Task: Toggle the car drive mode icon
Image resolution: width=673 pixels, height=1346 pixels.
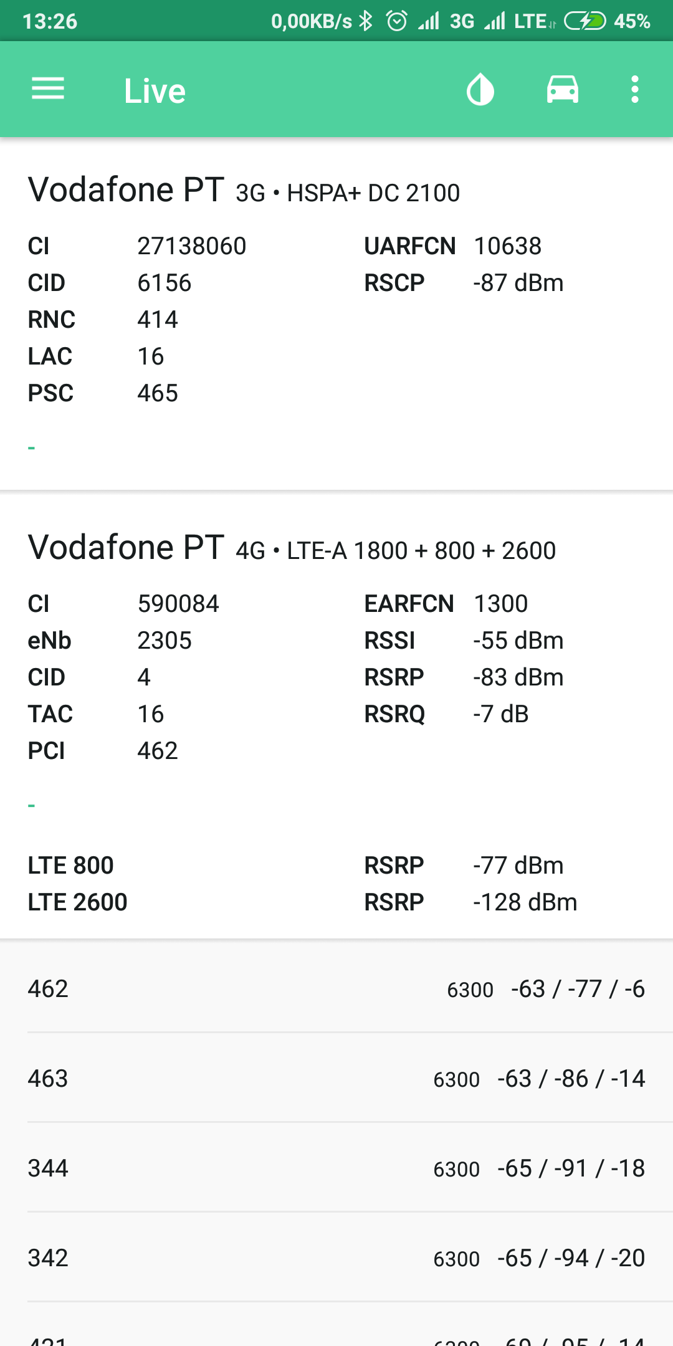Action: (x=562, y=90)
